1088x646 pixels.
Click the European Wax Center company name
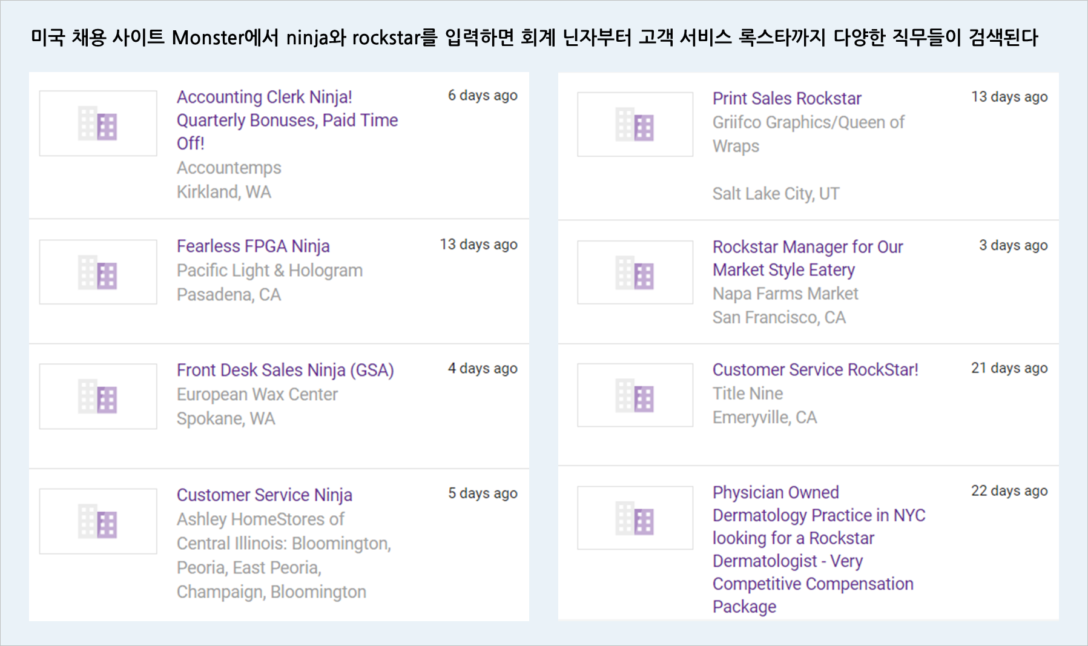coord(257,395)
